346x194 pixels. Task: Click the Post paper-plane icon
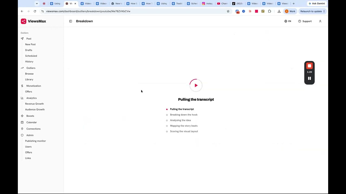[x=22, y=39]
